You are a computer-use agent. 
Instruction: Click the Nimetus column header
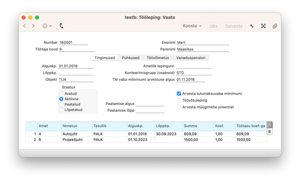click(x=77, y=126)
